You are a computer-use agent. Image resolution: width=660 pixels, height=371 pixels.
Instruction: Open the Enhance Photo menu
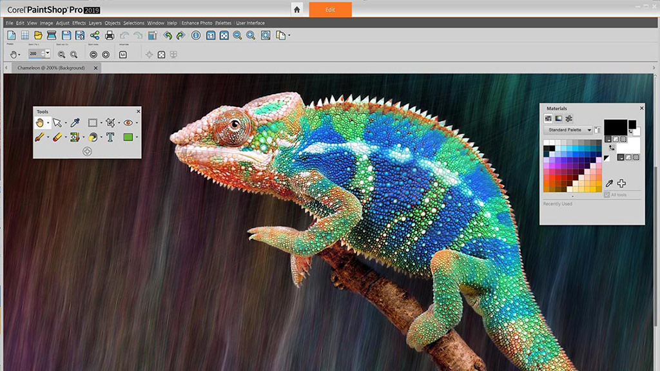coord(195,23)
